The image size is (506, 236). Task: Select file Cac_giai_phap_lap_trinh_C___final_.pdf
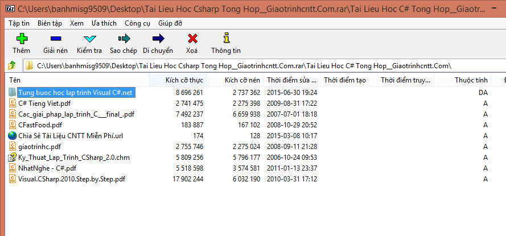click(76, 114)
